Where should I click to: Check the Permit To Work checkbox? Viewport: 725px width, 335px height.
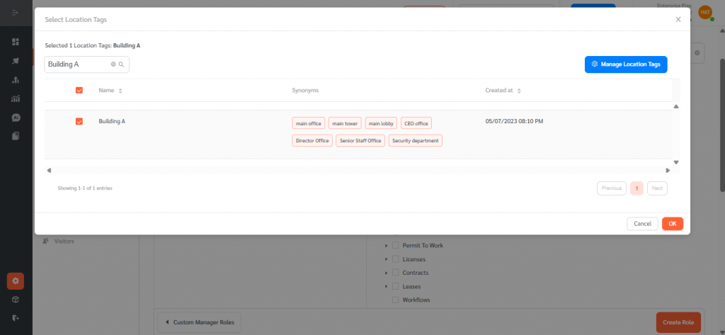pyautogui.click(x=396, y=245)
